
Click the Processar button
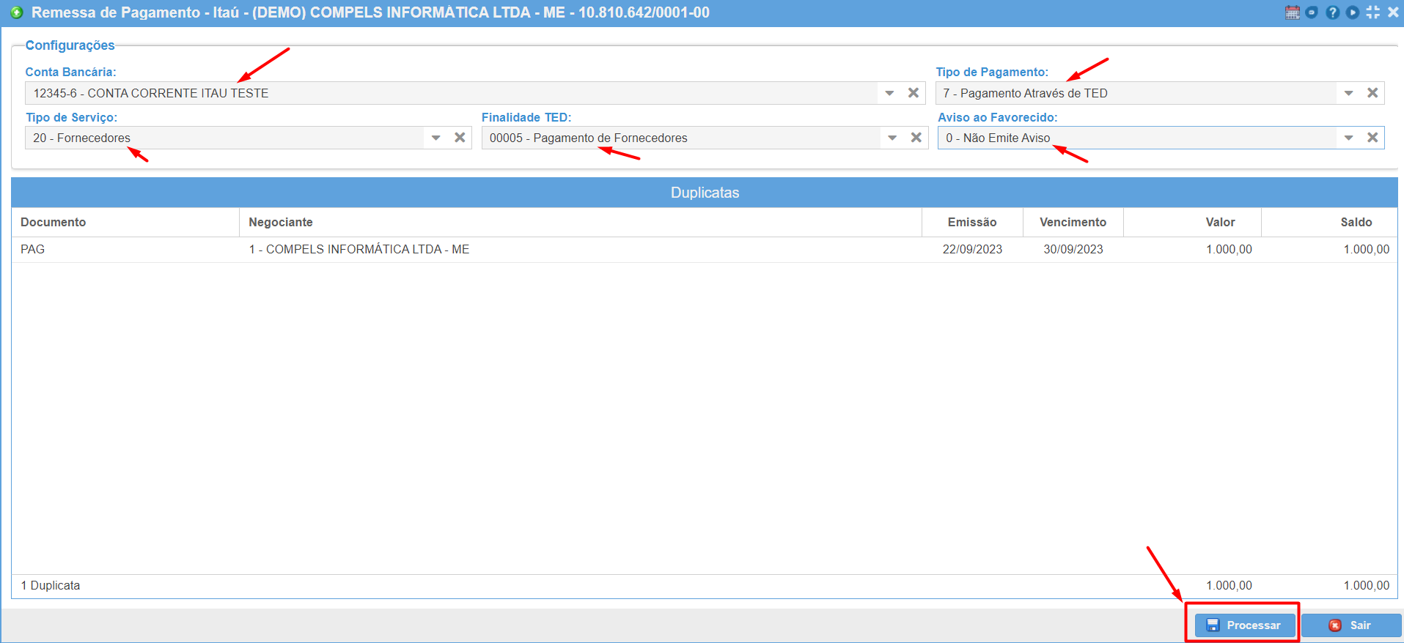pyautogui.click(x=1244, y=625)
